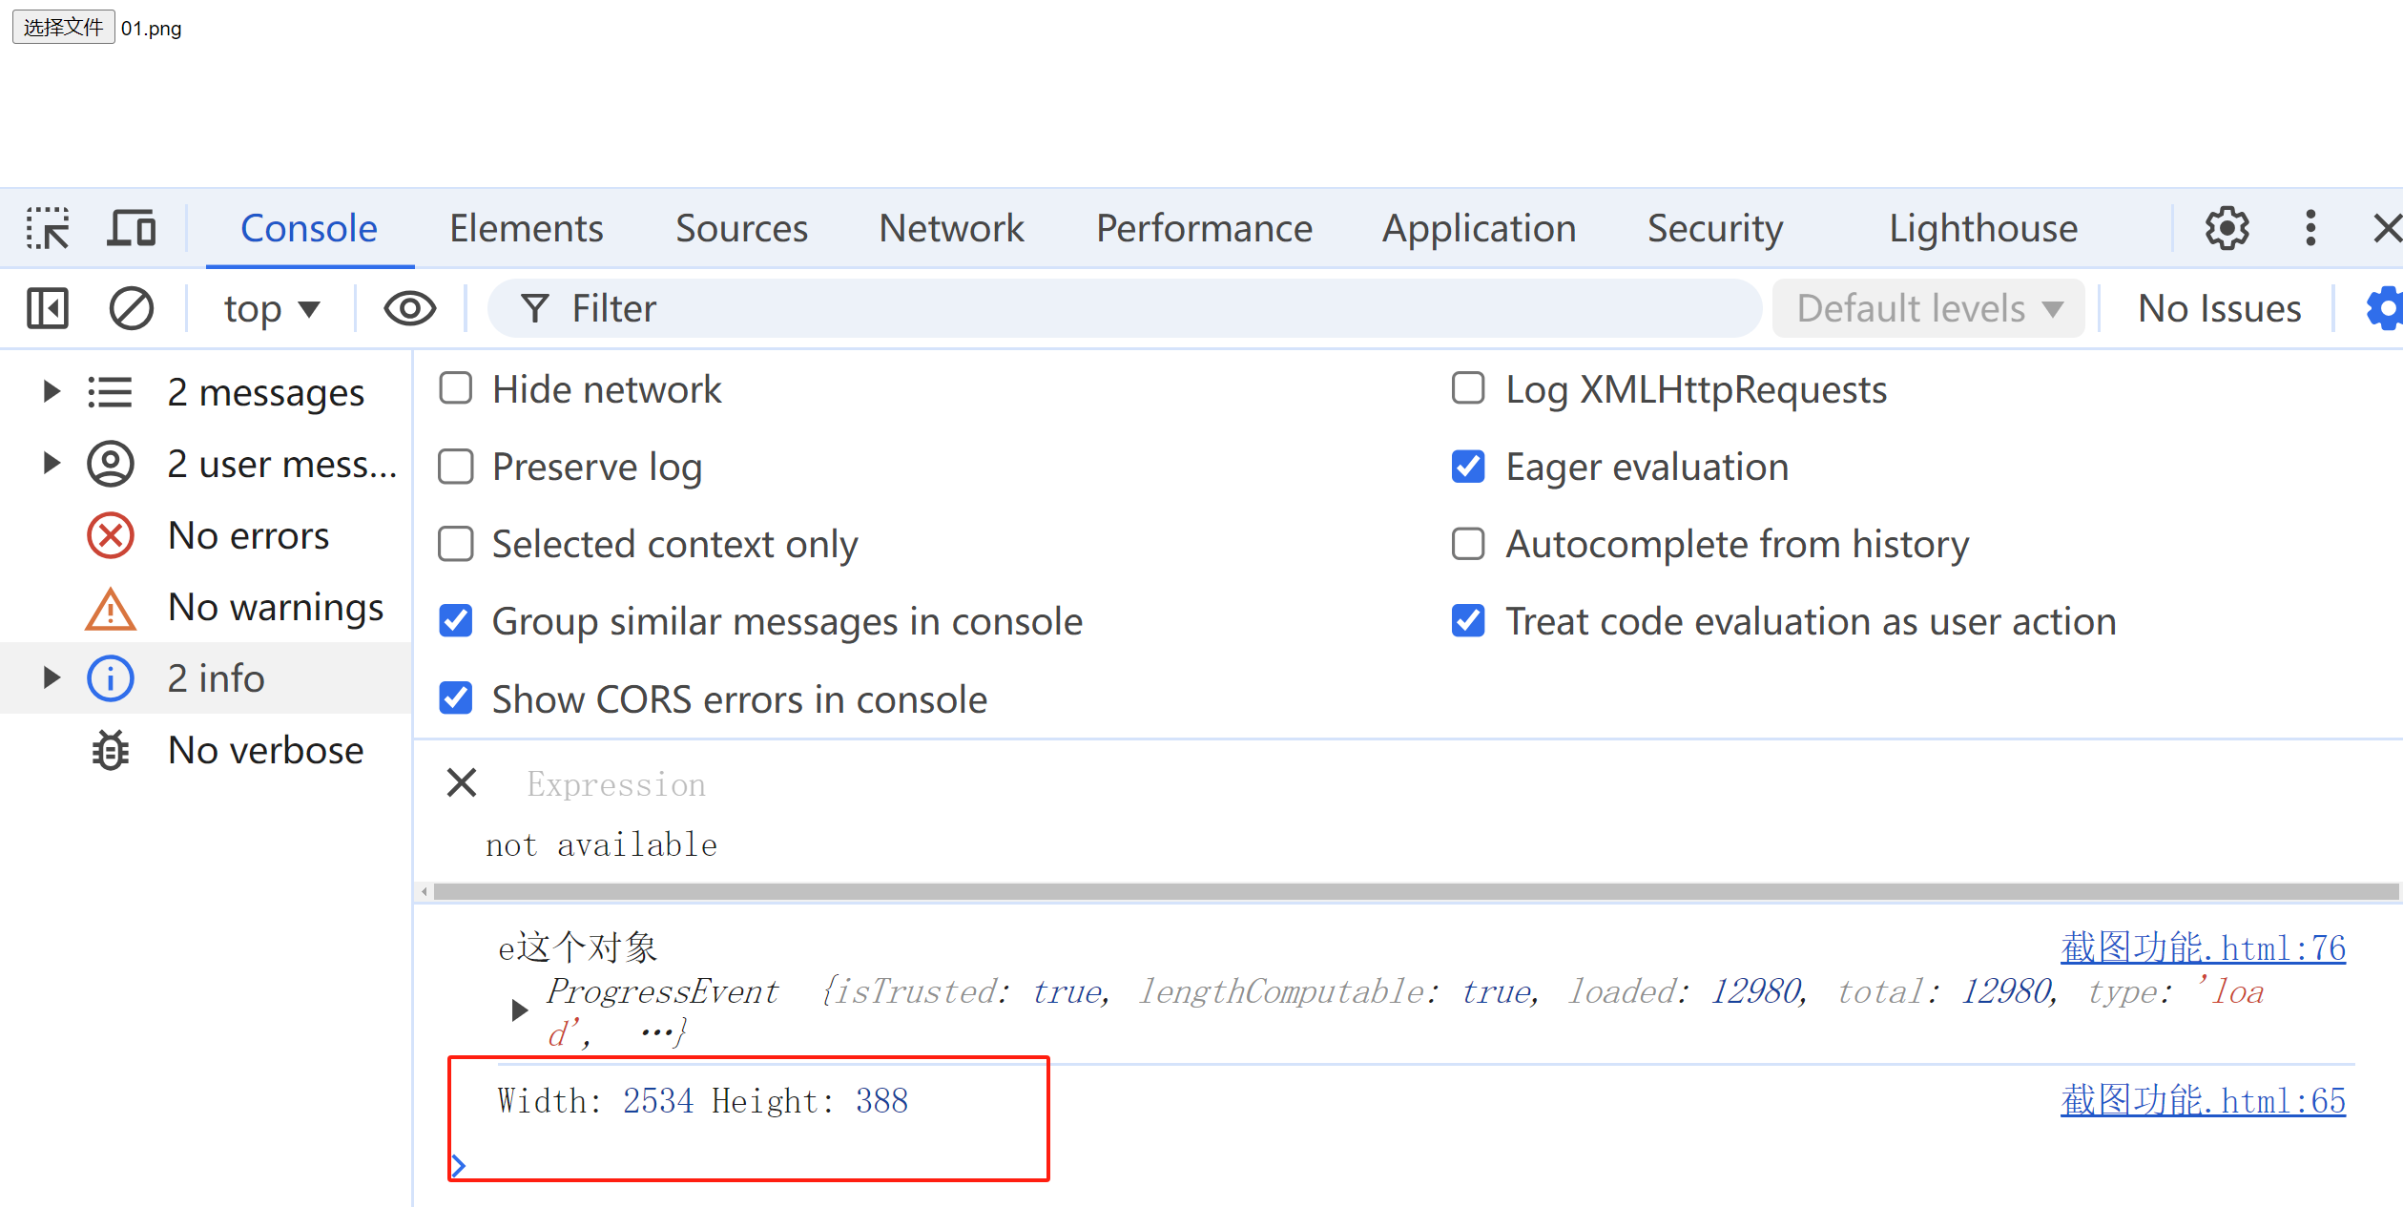Click the 选择文件 file chooser button
Image resolution: width=2403 pixels, height=1207 pixels.
(63, 27)
